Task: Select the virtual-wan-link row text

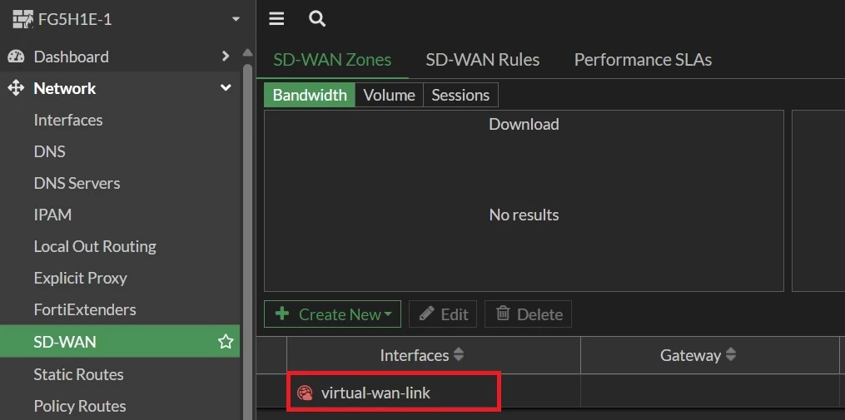Action: tap(375, 393)
